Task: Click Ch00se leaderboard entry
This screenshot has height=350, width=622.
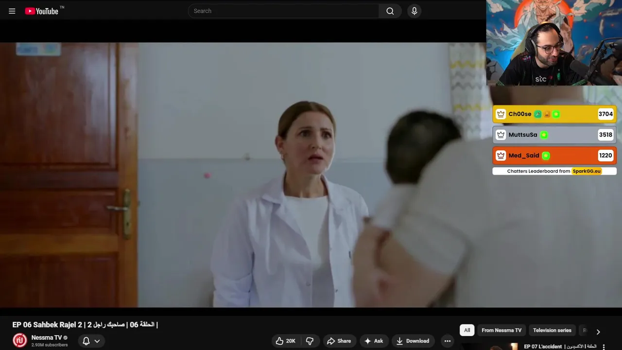Action: [554, 114]
